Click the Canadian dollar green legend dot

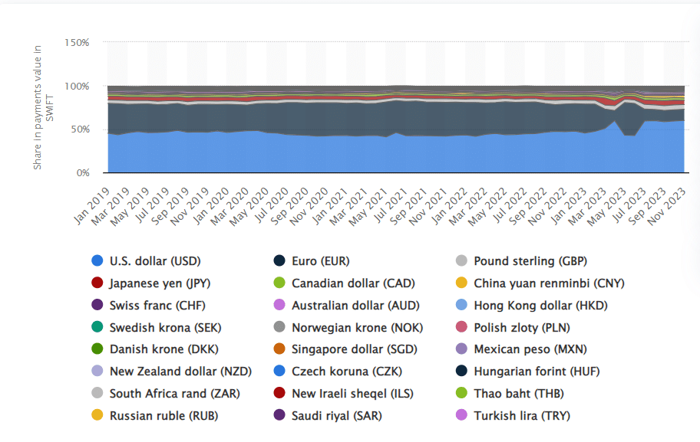point(279,283)
